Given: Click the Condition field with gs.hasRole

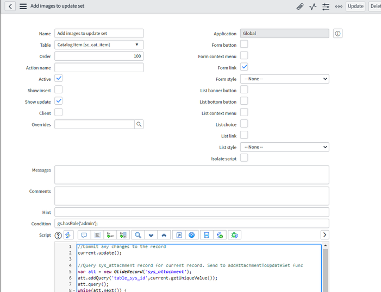Looking at the screenshot, I should pos(192,224).
